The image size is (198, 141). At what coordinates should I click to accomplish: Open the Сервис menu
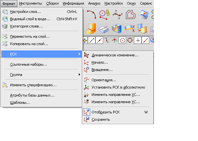click(146, 4)
